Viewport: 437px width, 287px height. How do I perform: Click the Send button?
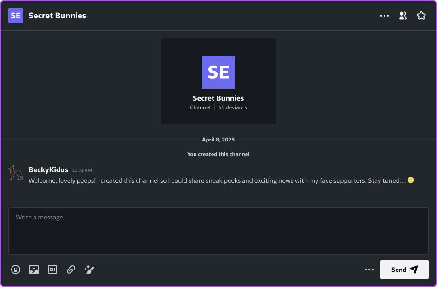(404, 270)
